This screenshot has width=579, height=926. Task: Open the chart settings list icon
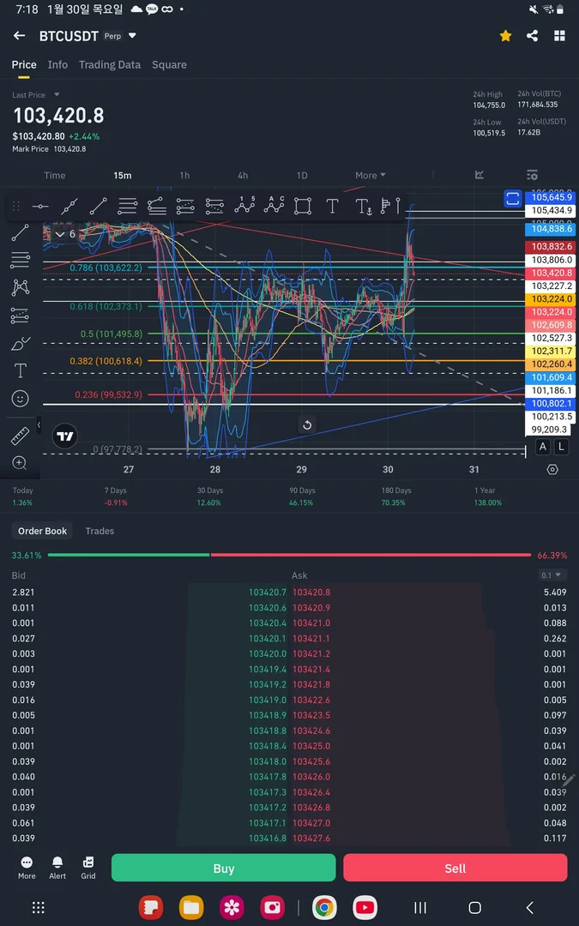click(533, 175)
